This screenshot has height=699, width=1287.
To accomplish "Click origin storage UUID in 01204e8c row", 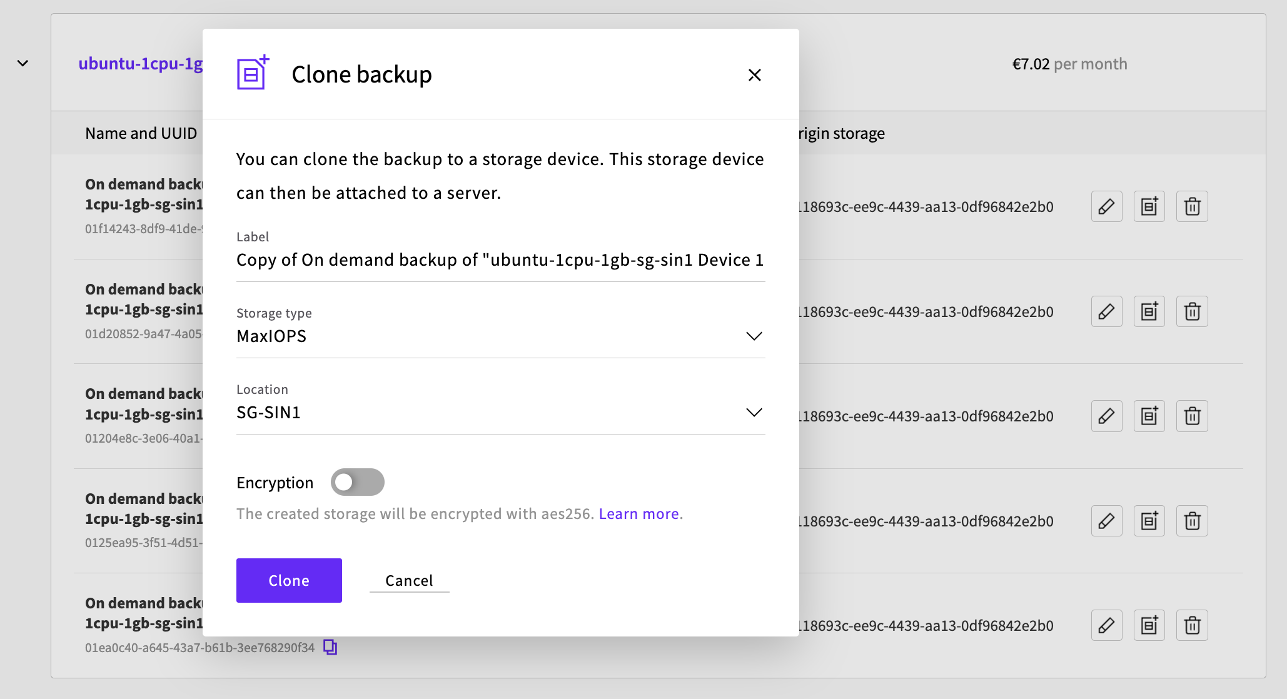I will point(927,416).
